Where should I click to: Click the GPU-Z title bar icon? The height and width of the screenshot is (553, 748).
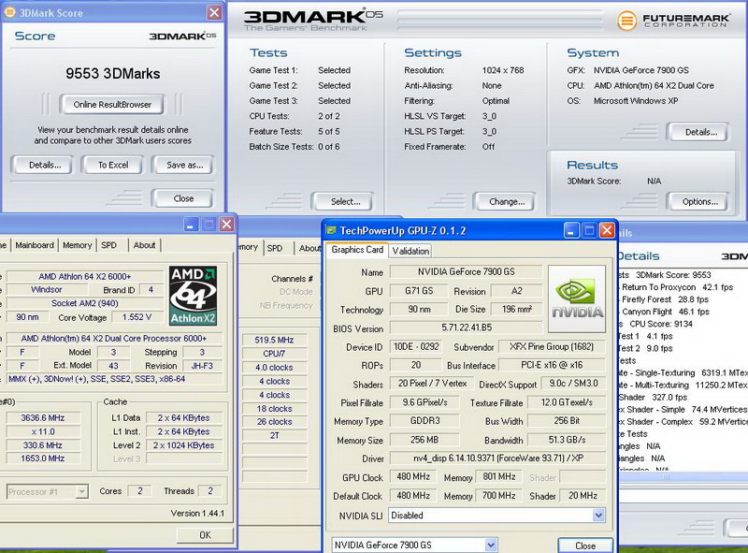[x=331, y=230]
